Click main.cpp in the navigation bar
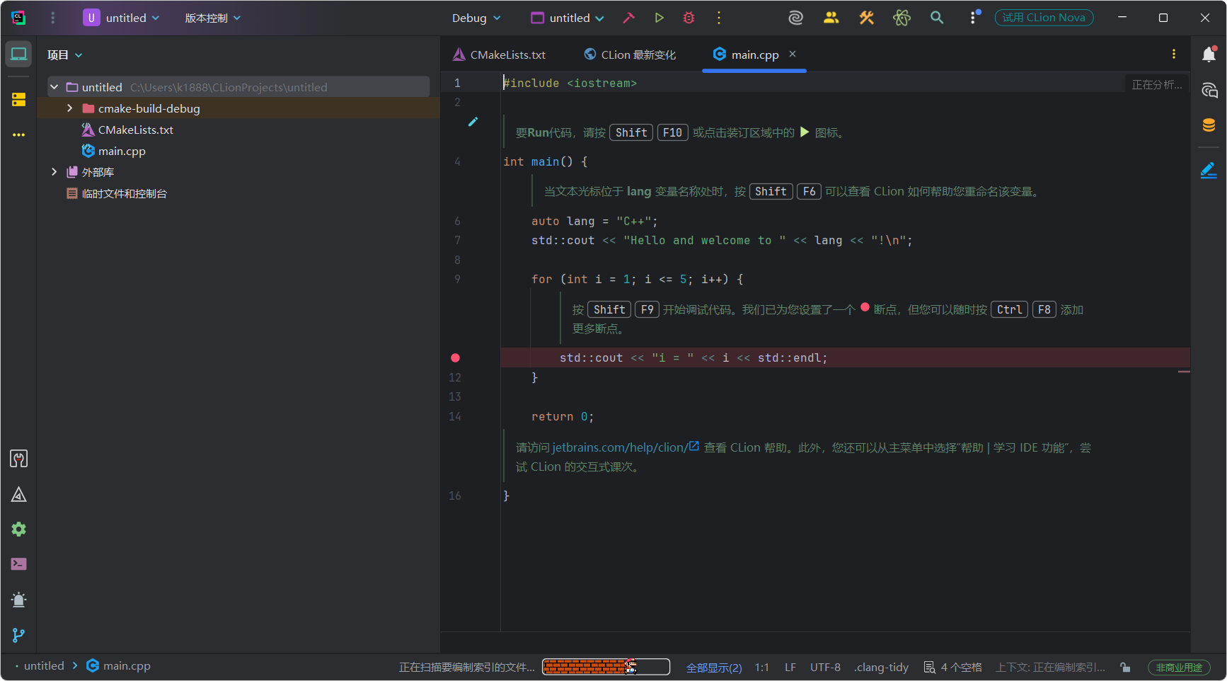The height and width of the screenshot is (681, 1227). [x=118, y=666]
